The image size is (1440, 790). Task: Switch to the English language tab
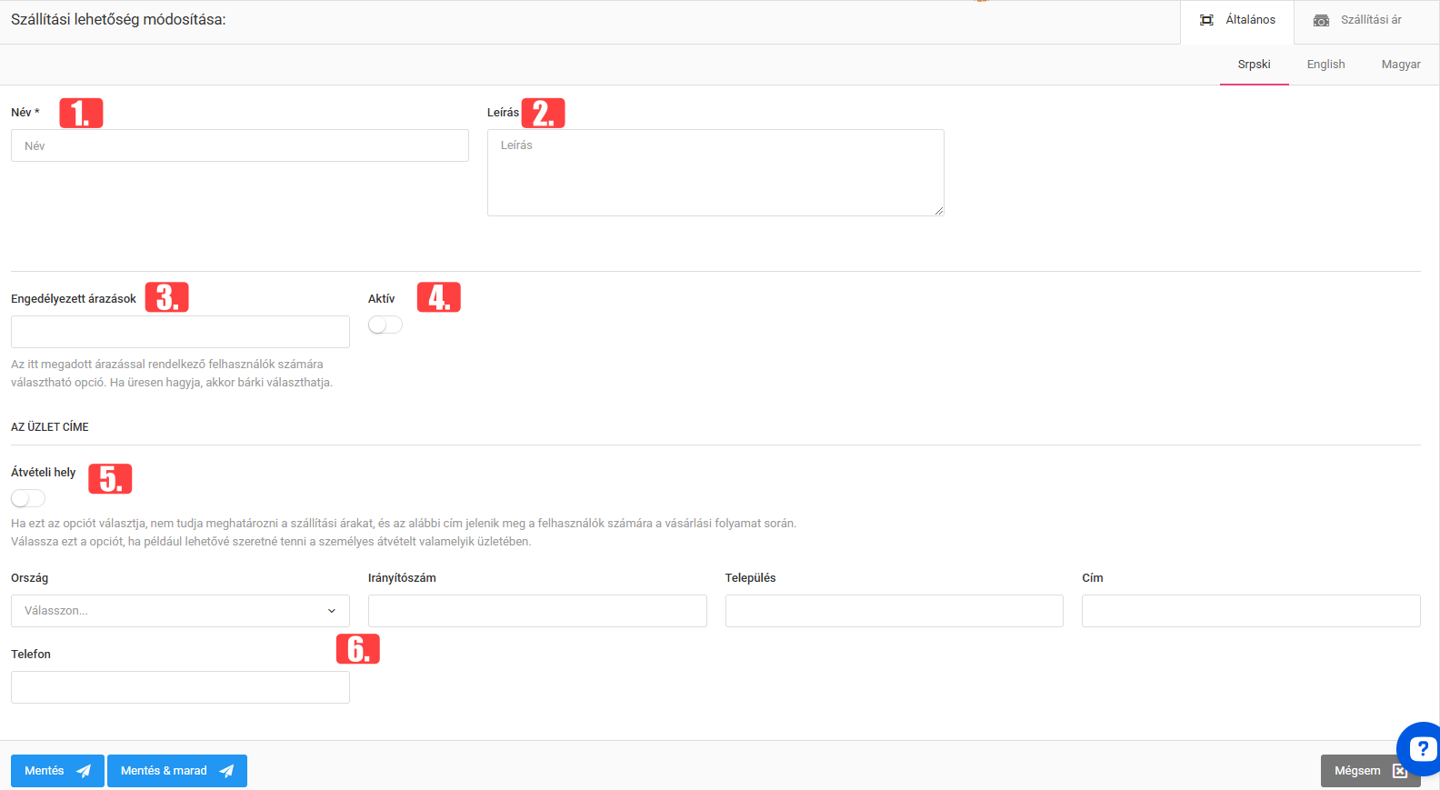pyautogui.click(x=1325, y=65)
